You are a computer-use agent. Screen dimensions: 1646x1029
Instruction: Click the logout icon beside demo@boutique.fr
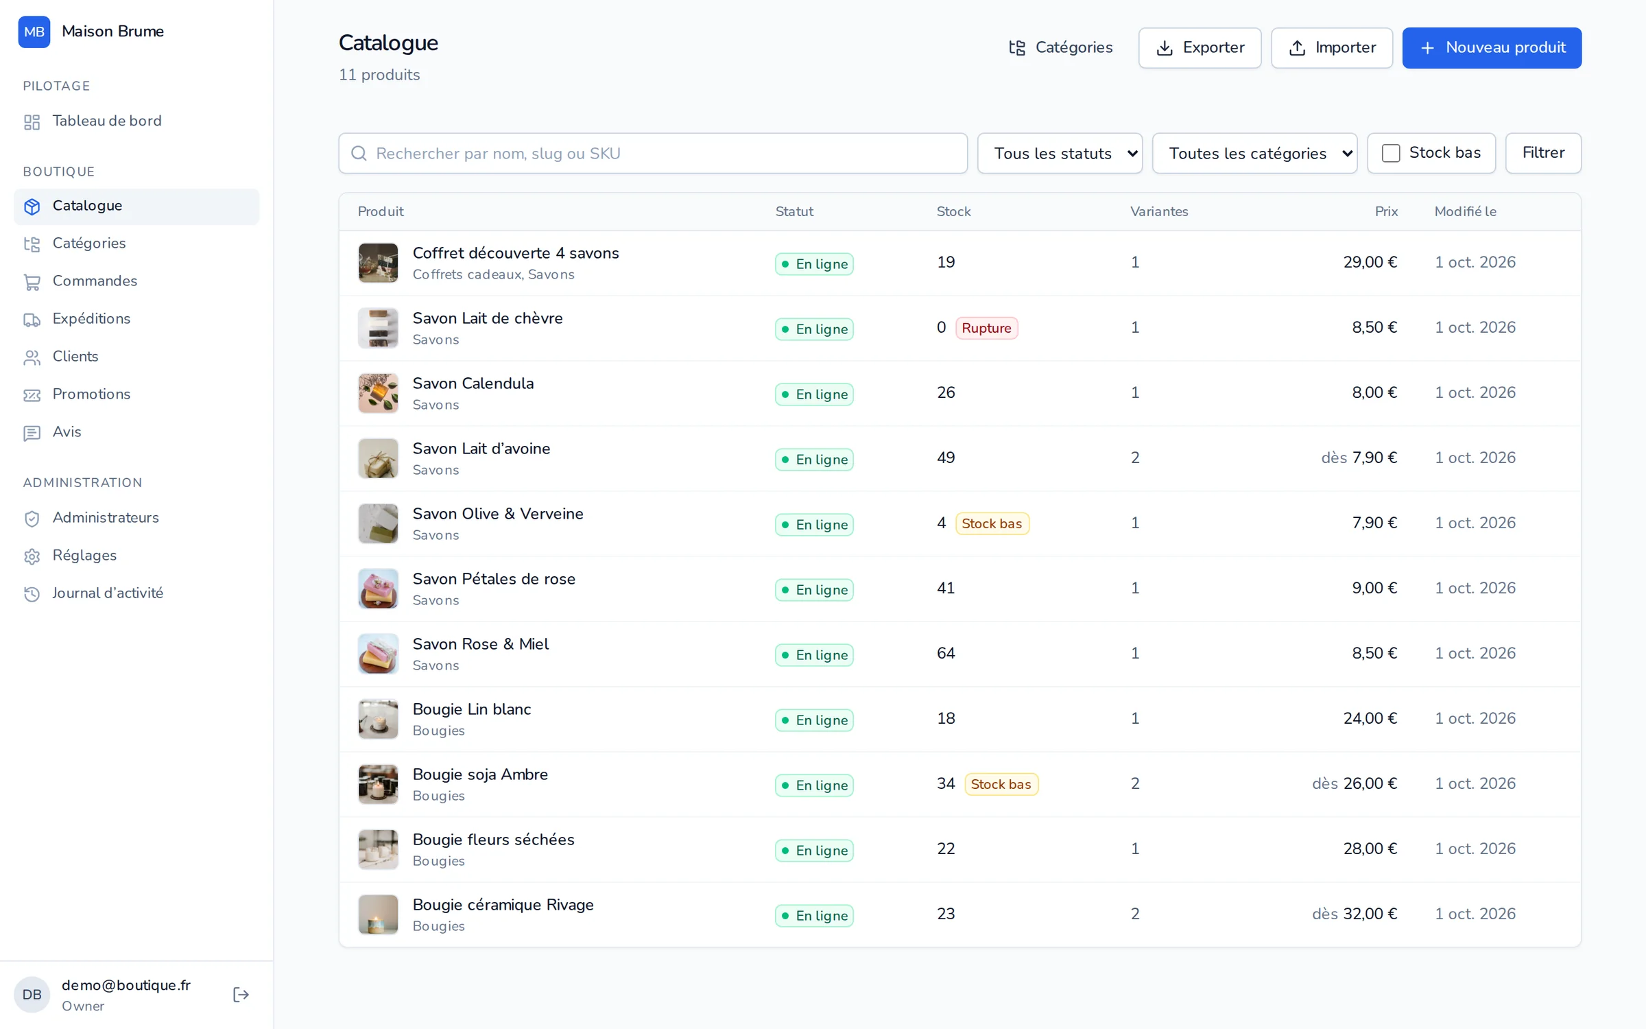pyautogui.click(x=241, y=995)
